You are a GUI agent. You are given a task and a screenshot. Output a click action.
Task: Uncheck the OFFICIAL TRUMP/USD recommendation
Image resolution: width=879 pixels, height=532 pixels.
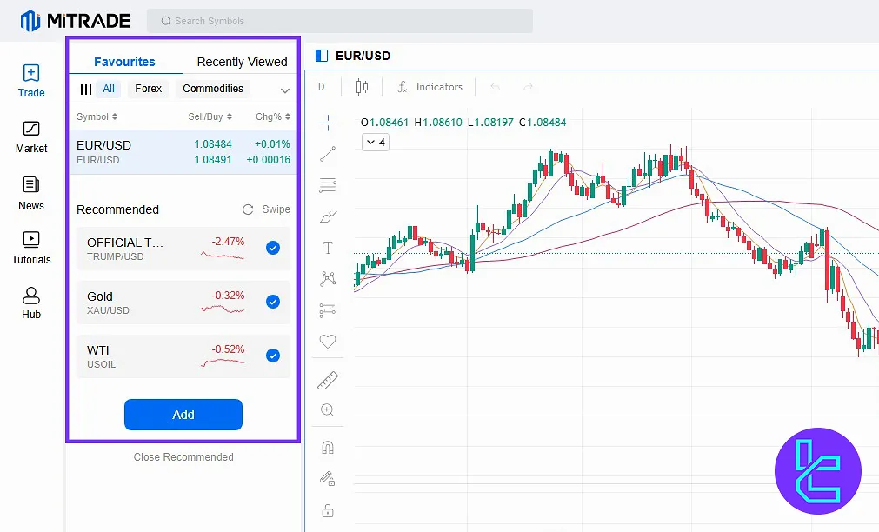(273, 248)
